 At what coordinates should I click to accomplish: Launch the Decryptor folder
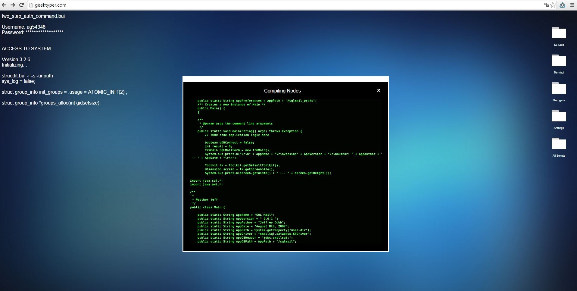(x=559, y=88)
